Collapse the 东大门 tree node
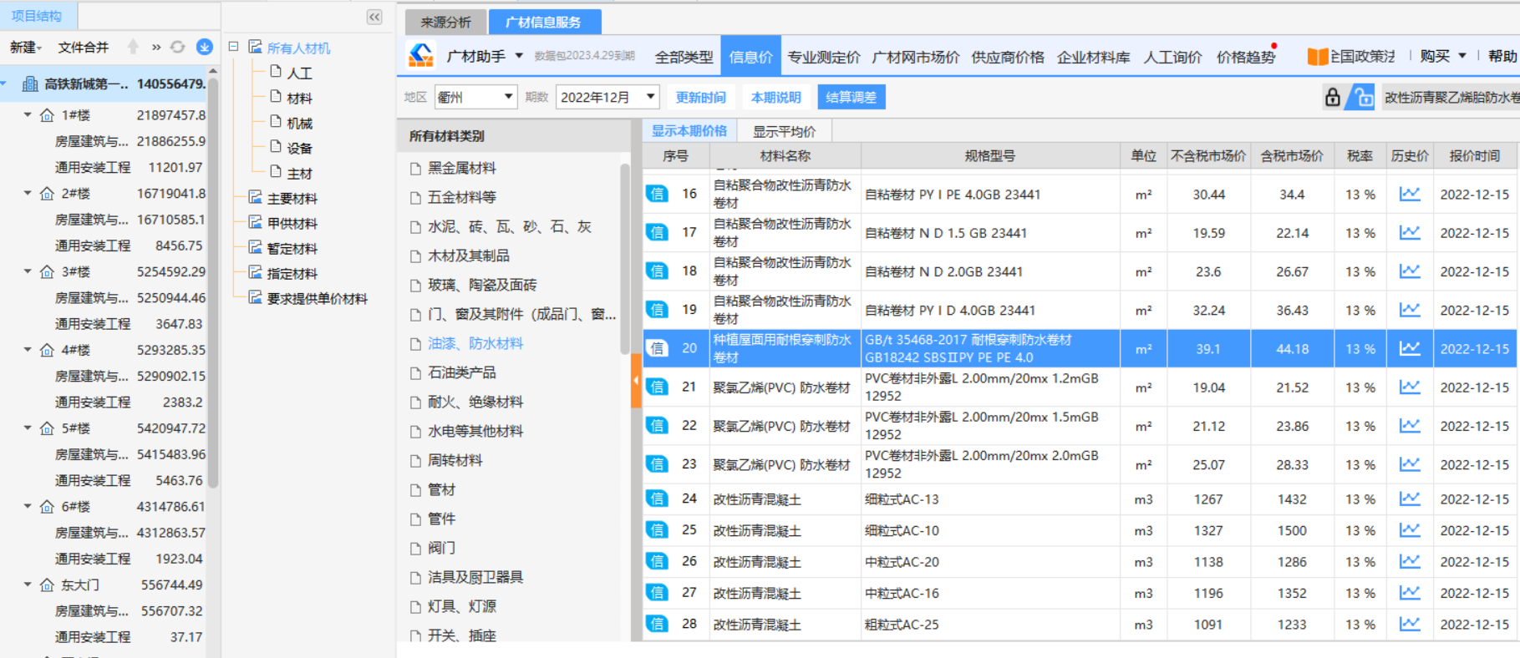 click(28, 585)
